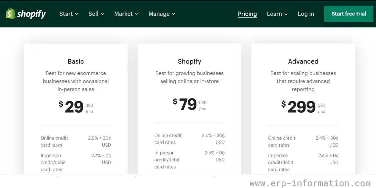The height and width of the screenshot is (188, 376).
Task: Click the Start free trial button
Action: click(x=349, y=14)
